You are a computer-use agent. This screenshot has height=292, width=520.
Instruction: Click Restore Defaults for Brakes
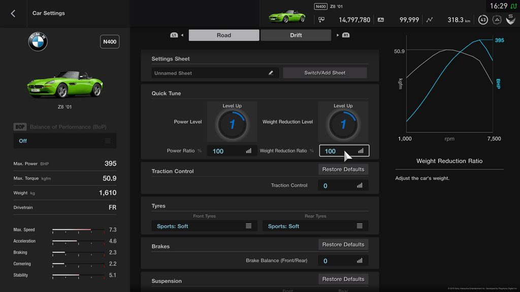(x=343, y=245)
